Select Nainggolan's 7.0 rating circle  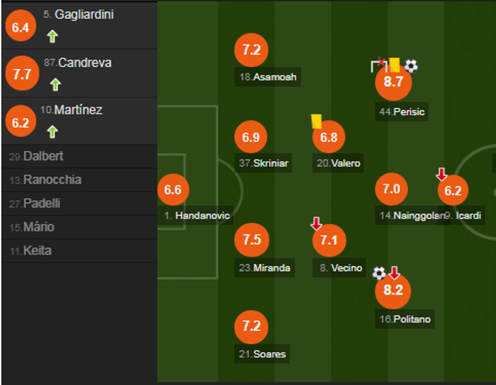(x=391, y=189)
